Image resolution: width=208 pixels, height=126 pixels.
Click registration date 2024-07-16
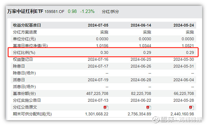[98, 59]
